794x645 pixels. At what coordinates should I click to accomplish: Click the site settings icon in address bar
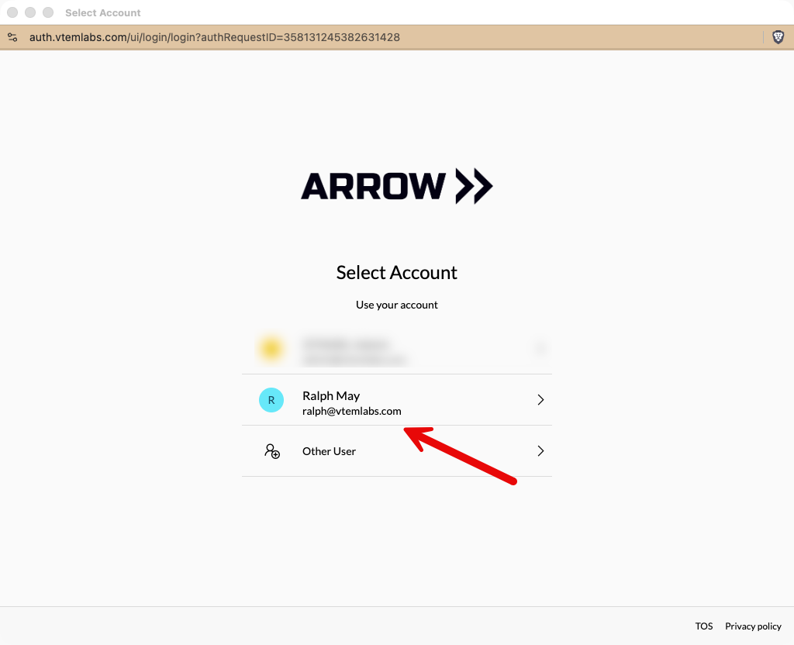[12, 37]
